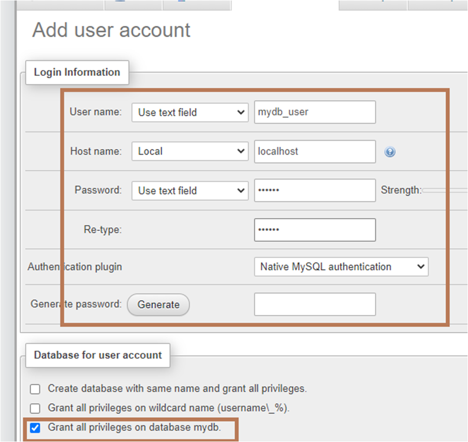Expand the Host name 'Local' dropdown

[x=190, y=151]
